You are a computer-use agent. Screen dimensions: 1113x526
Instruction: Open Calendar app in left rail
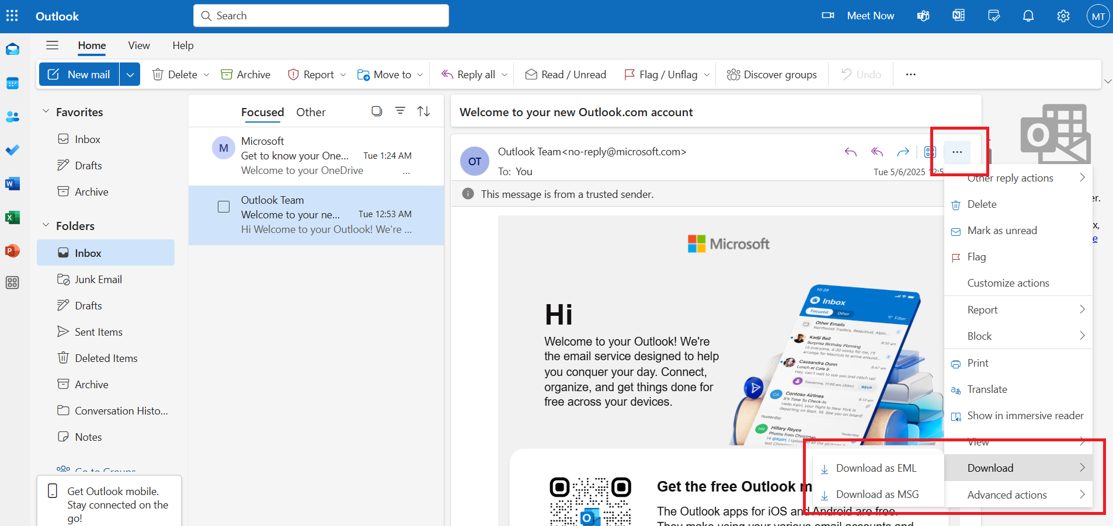point(12,83)
